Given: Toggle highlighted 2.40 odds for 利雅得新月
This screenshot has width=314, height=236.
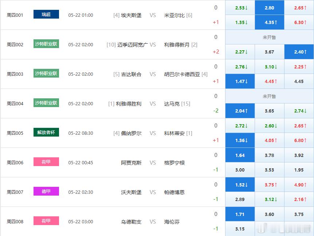Looking at the screenshot, I should [299, 52].
